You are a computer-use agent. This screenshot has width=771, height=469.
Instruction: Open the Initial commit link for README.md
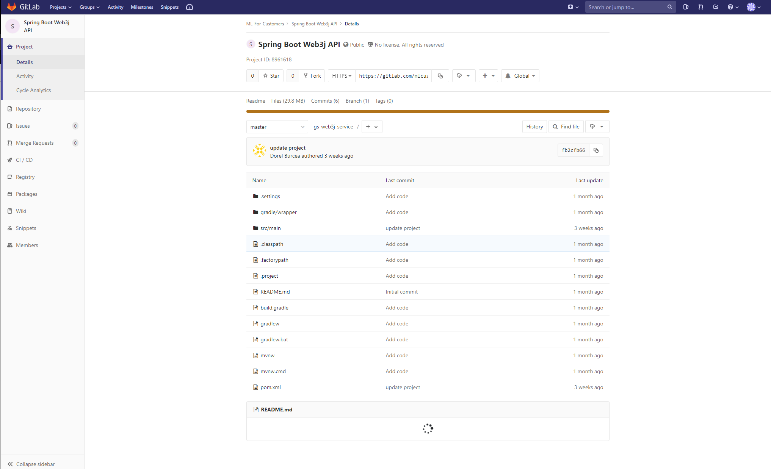point(401,292)
